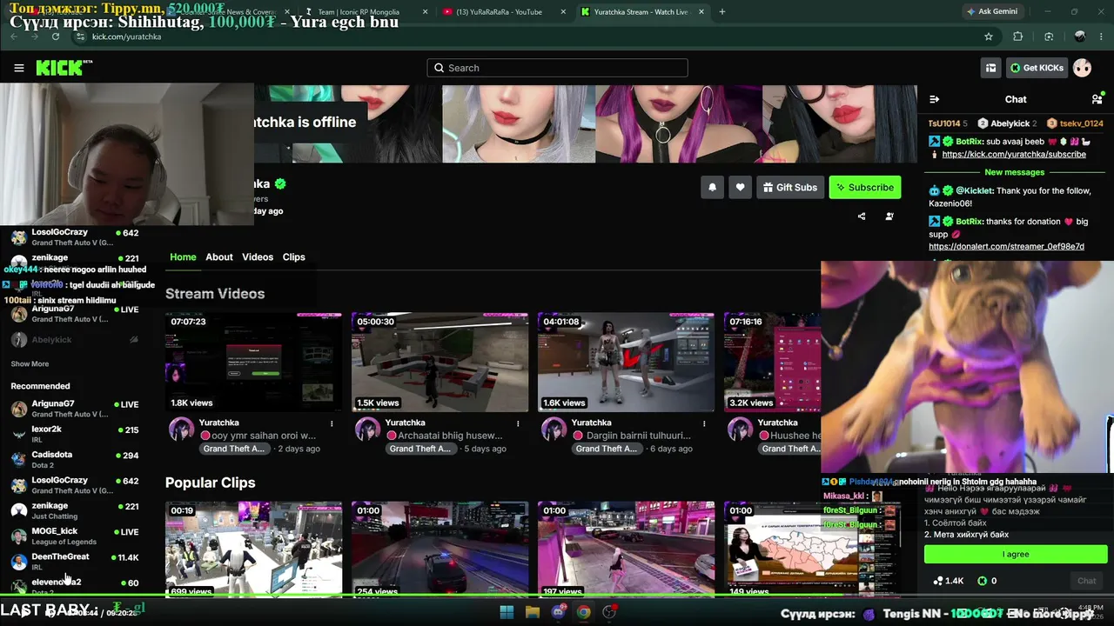Screen dimensions: 1114x626
Task: Open options for the 'Archaatai bhiig husew' video
Action: [x=518, y=423]
